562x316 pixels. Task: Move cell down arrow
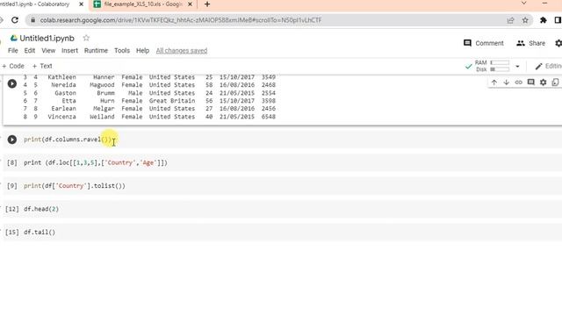[x=507, y=83]
